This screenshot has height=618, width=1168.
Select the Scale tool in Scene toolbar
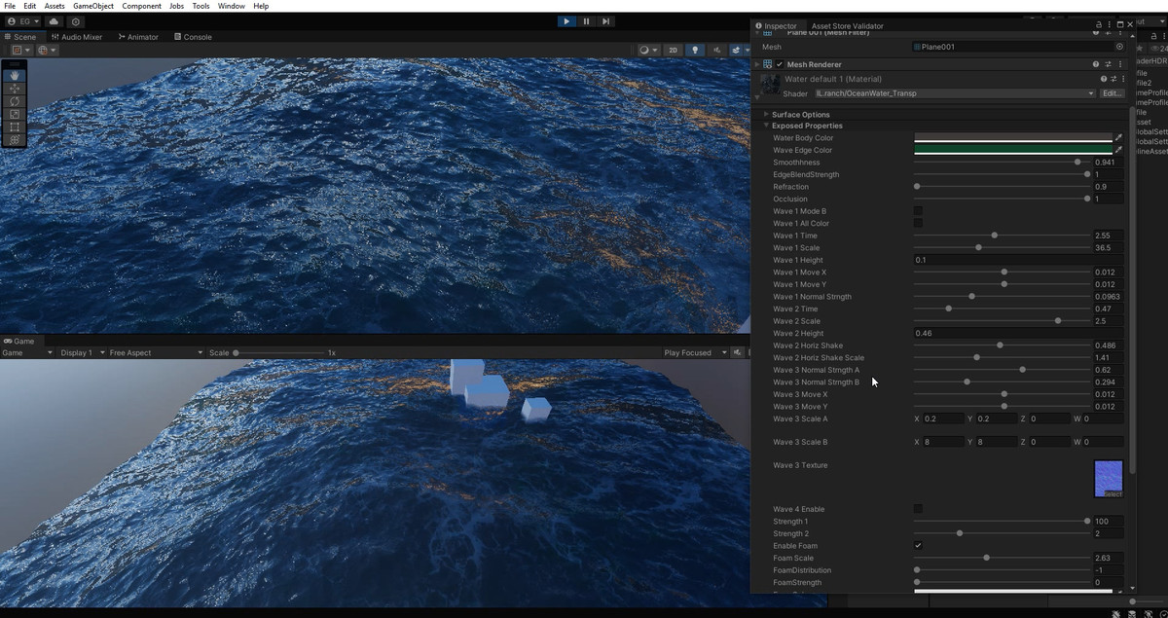tap(15, 114)
